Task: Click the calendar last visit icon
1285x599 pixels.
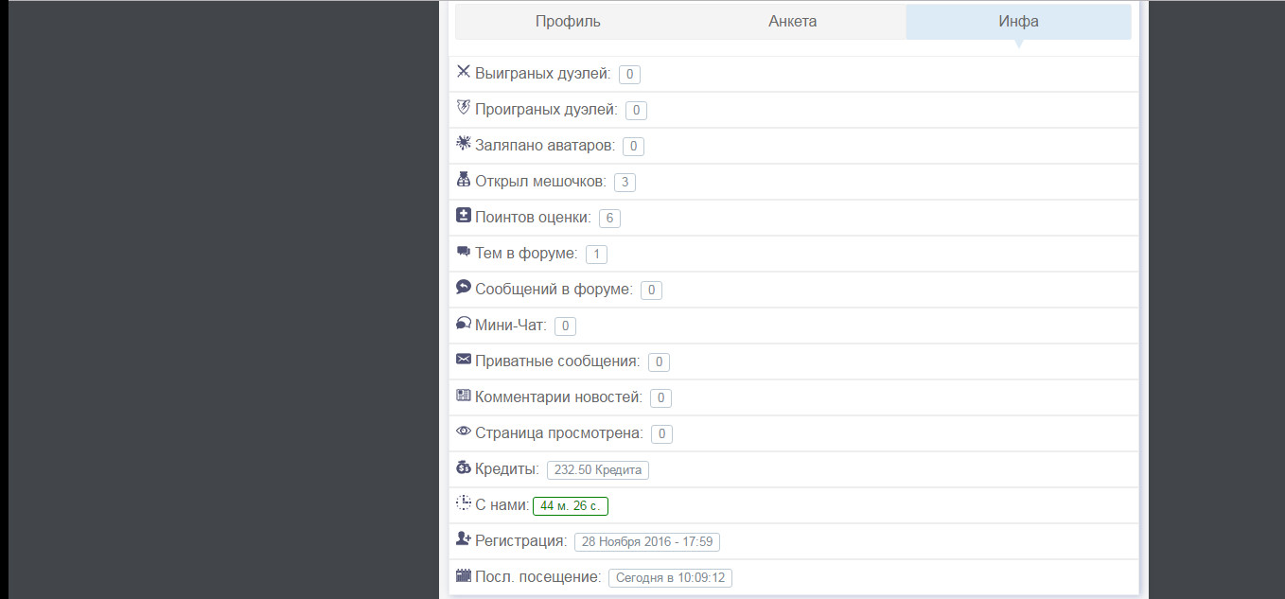Action: [x=463, y=574]
